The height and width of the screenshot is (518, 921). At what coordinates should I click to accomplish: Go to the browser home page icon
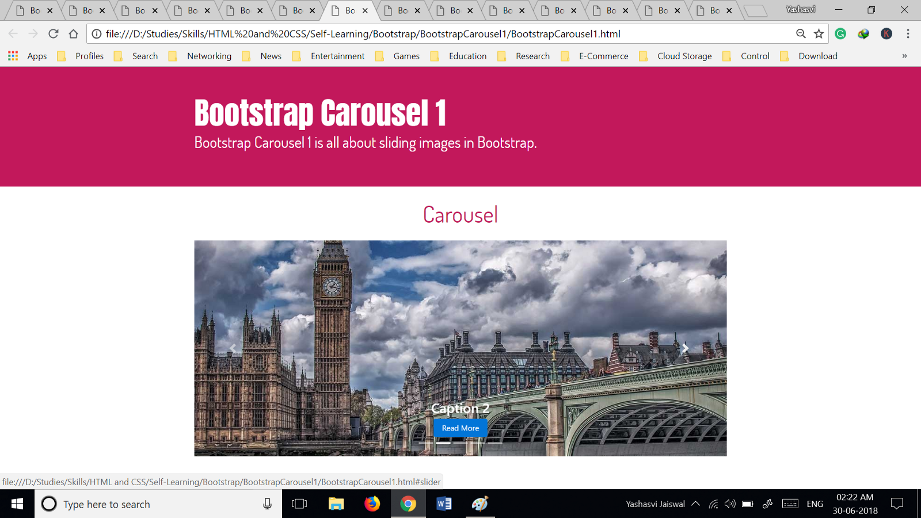73,34
